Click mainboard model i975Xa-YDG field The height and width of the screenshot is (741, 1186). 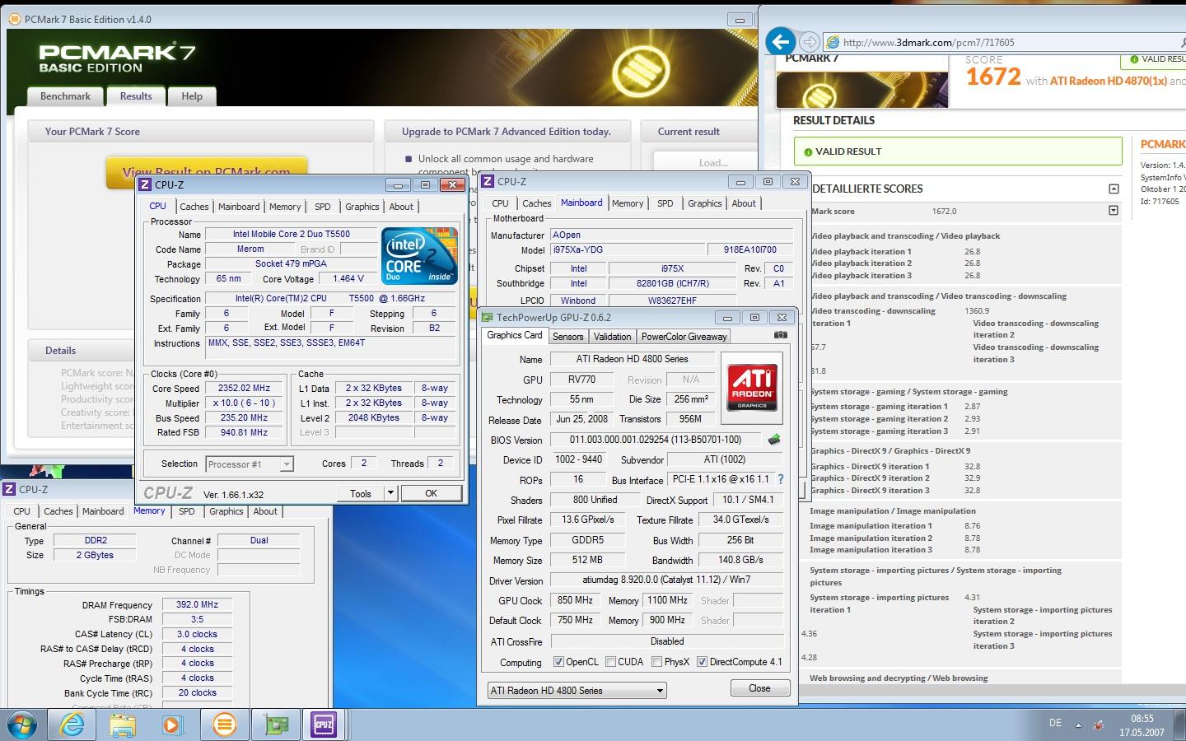tap(628, 249)
